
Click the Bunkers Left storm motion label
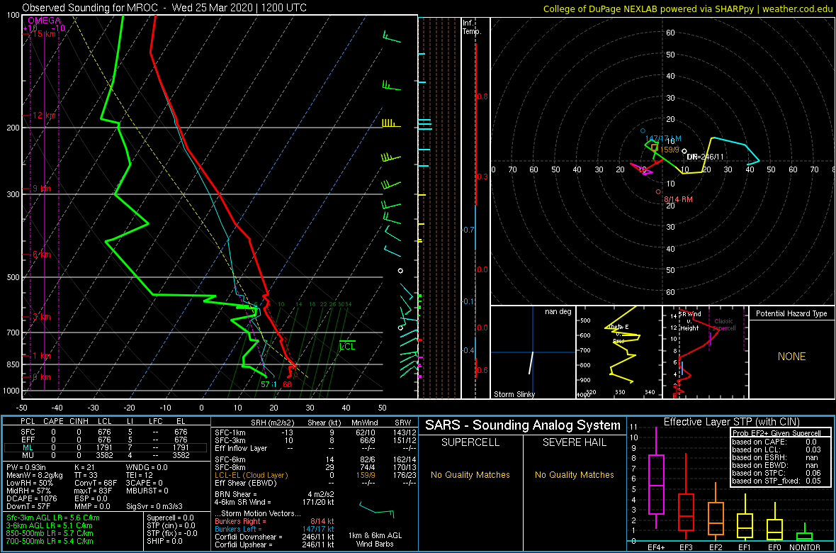pyautogui.click(x=240, y=528)
